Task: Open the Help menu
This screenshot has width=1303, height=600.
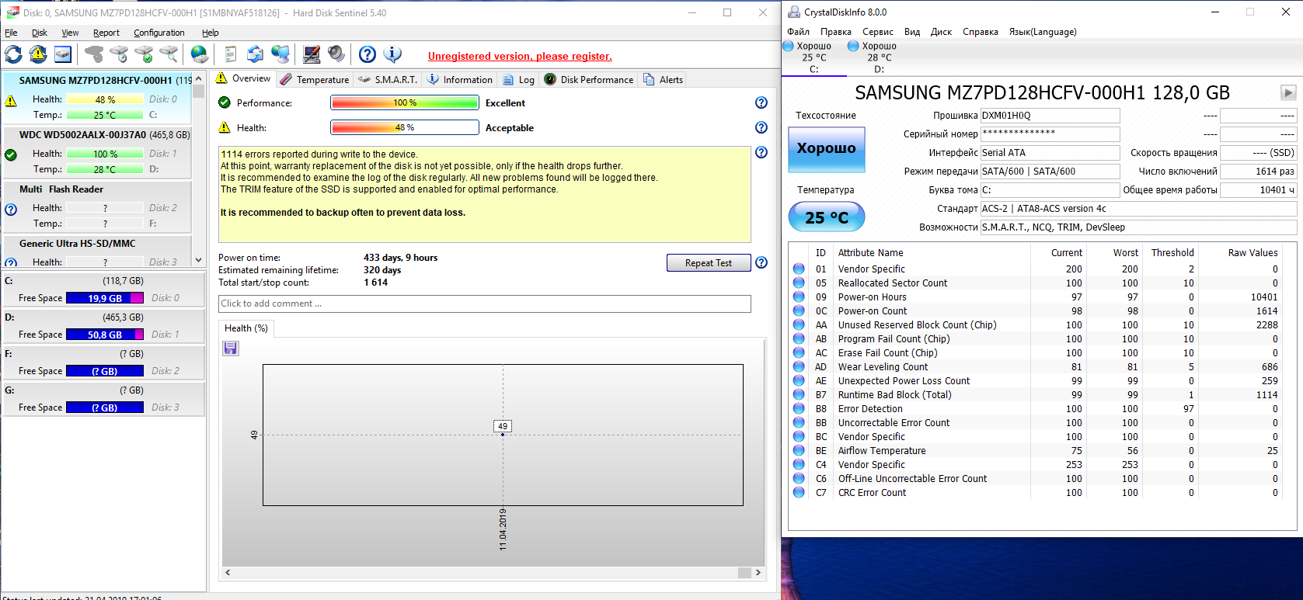Action: [x=211, y=33]
